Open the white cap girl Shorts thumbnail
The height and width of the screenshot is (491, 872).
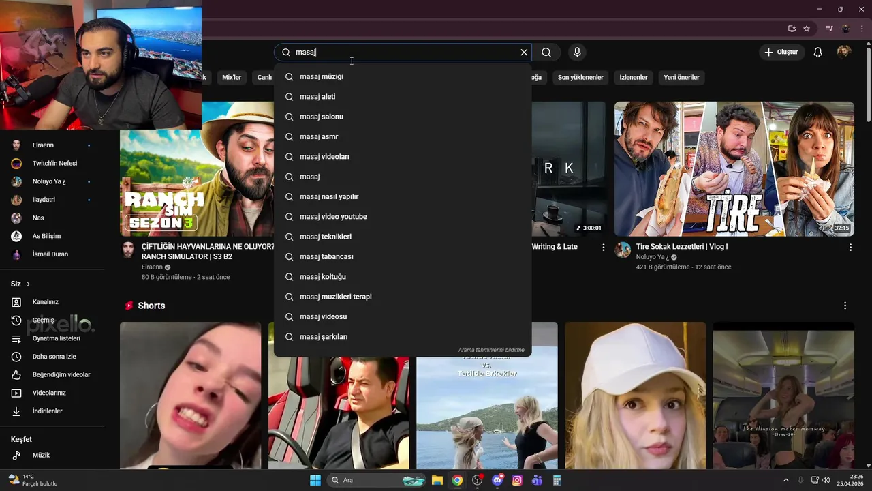[635, 396]
